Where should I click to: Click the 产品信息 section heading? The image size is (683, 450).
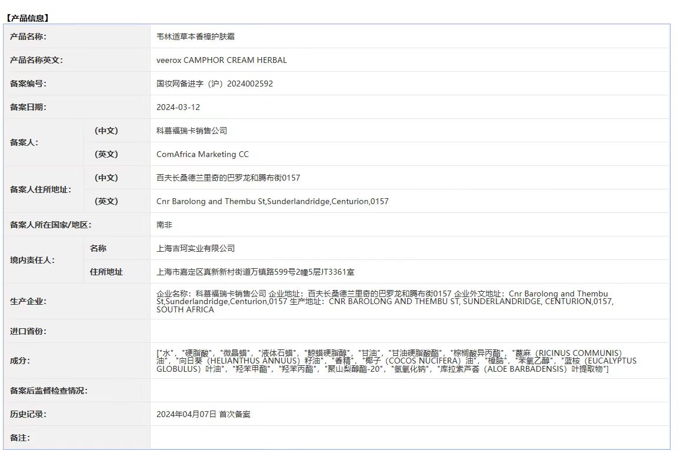[28, 18]
